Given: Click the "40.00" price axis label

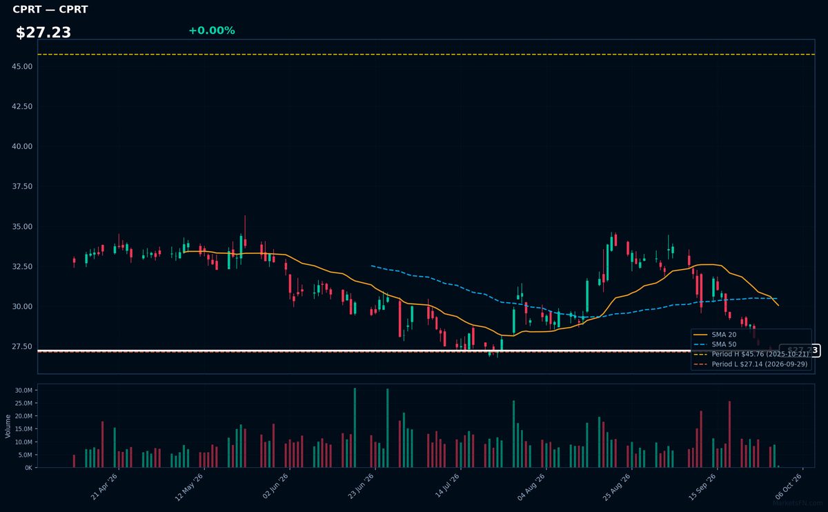Looking at the screenshot, I should click(x=23, y=146).
